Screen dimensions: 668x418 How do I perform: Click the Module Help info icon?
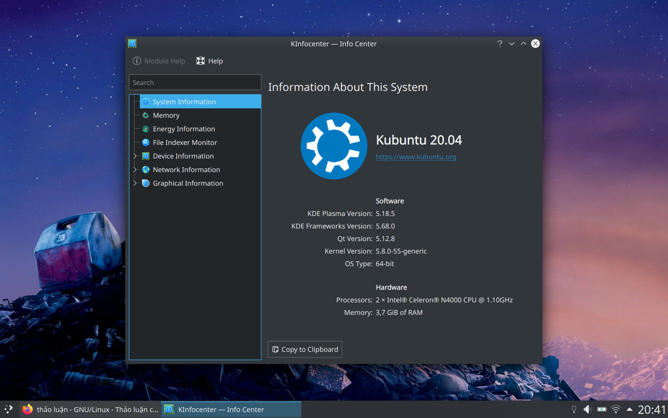point(137,61)
